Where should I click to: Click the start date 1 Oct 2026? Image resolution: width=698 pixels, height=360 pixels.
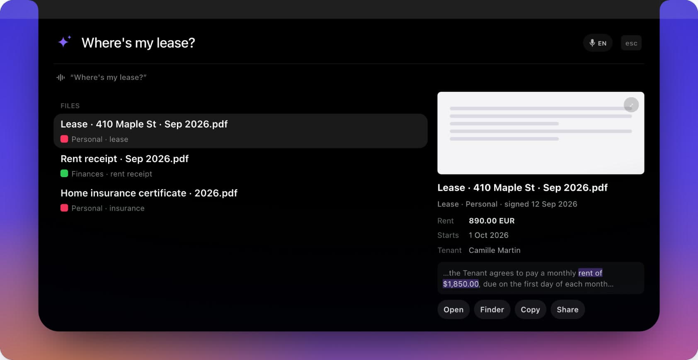pyautogui.click(x=489, y=235)
